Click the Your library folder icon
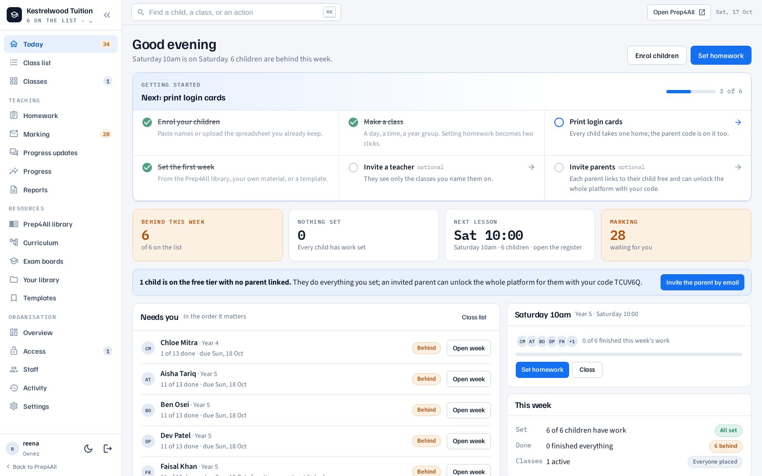 tap(14, 279)
